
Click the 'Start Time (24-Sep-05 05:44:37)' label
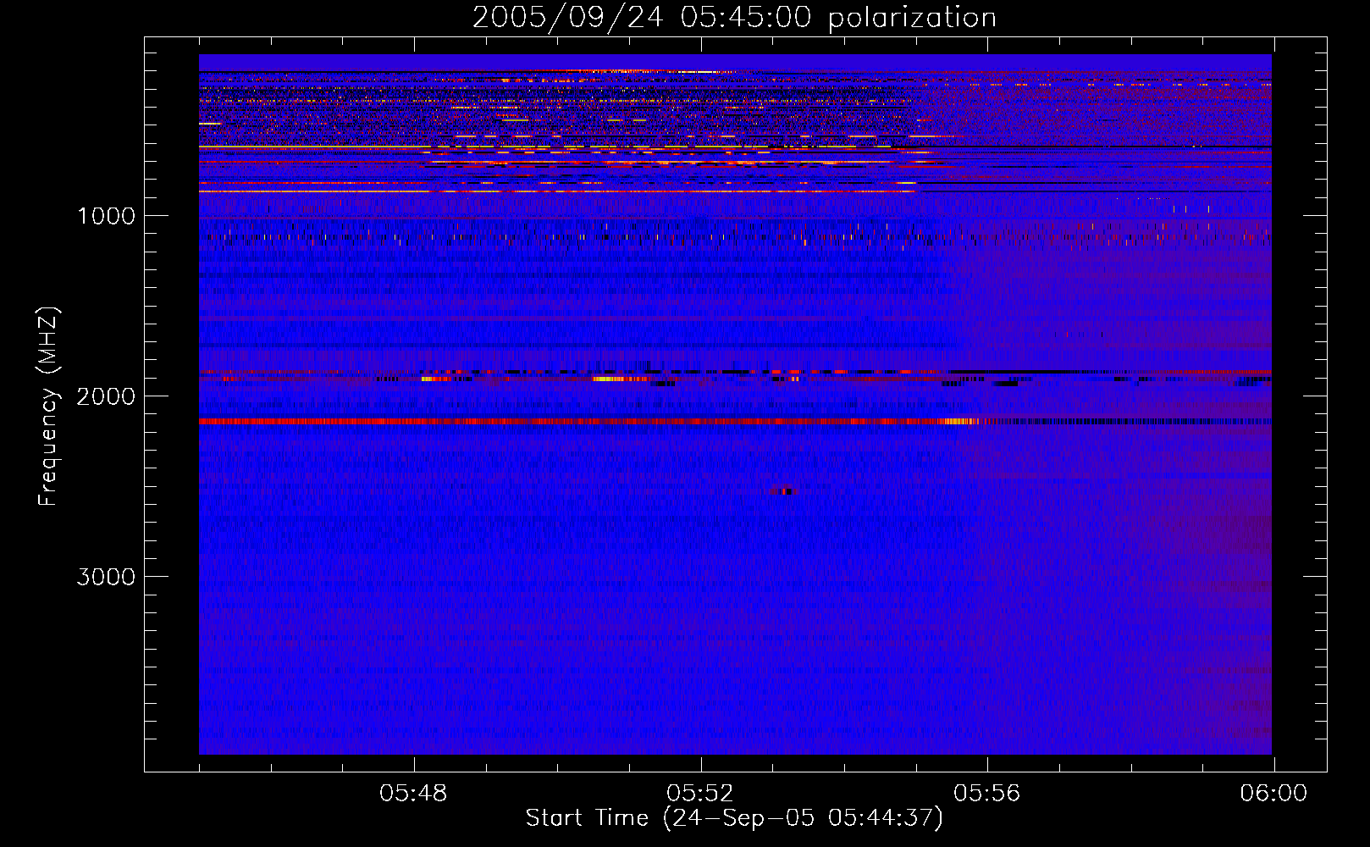(x=734, y=818)
